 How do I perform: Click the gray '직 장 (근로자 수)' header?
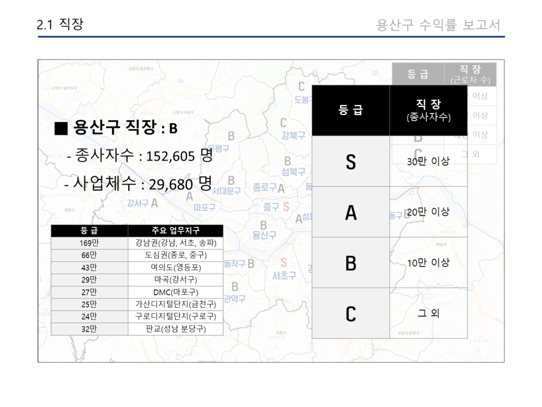pyautogui.click(x=470, y=74)
